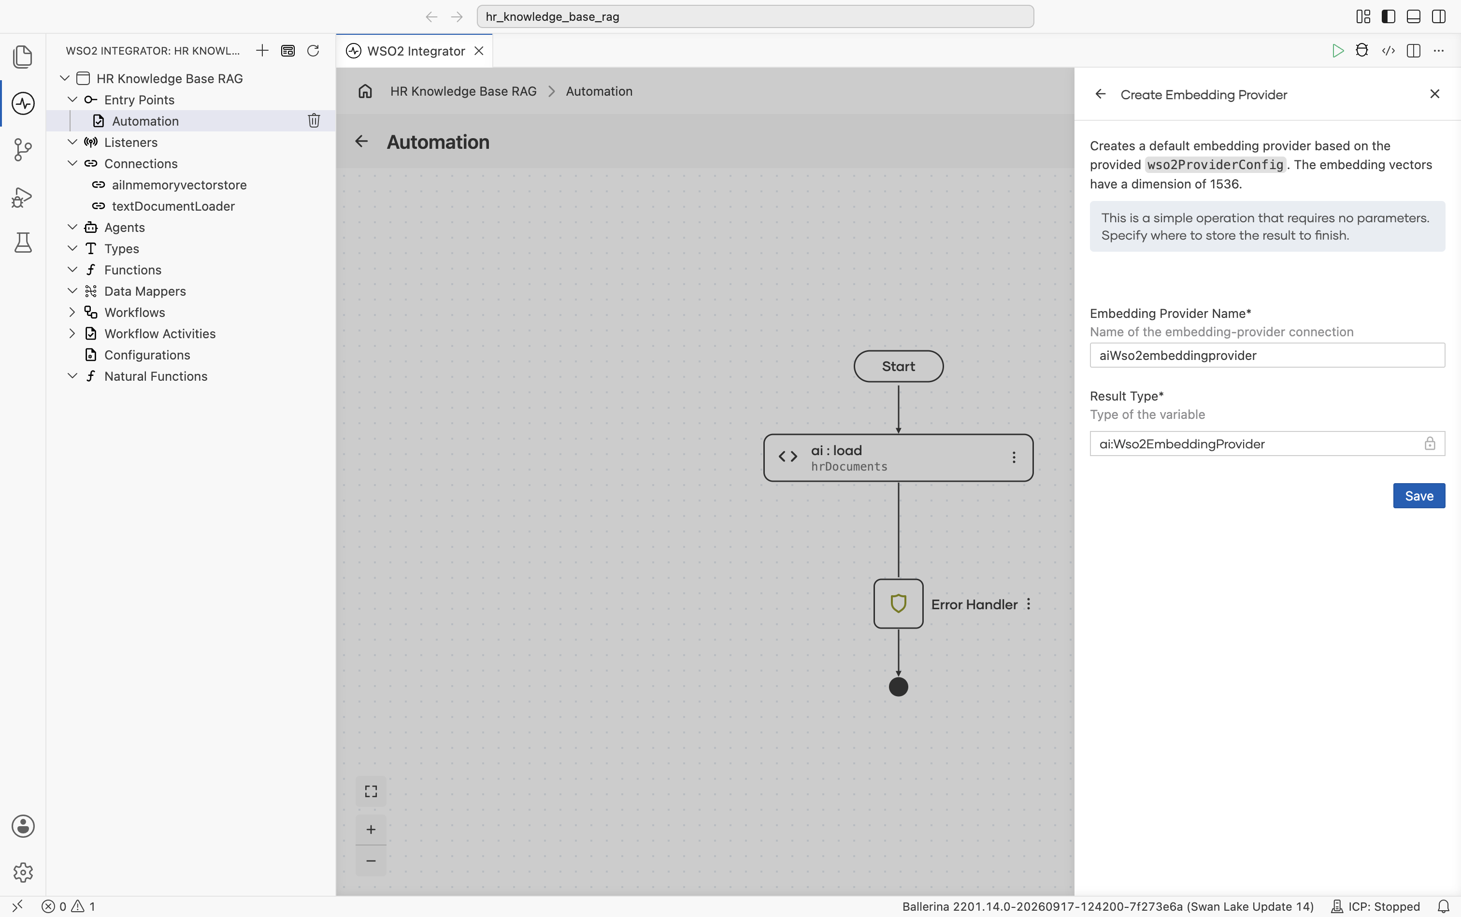Click the plus icon in sidebar header
Image resolution: width=1461 pixels, height=917 pixels.
tap(262, 50)
